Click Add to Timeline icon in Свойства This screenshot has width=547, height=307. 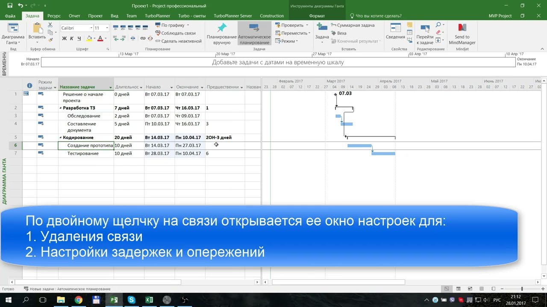tap(410, 41)
